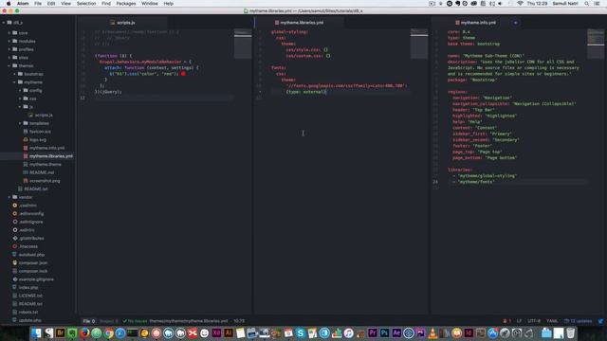This screenshot has height=341, width=607.
Task: Open Notification Center icon in menu bar
Action: (x=597, y=4)
